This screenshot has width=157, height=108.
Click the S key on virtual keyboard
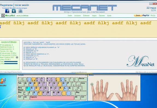click(32, 89)
